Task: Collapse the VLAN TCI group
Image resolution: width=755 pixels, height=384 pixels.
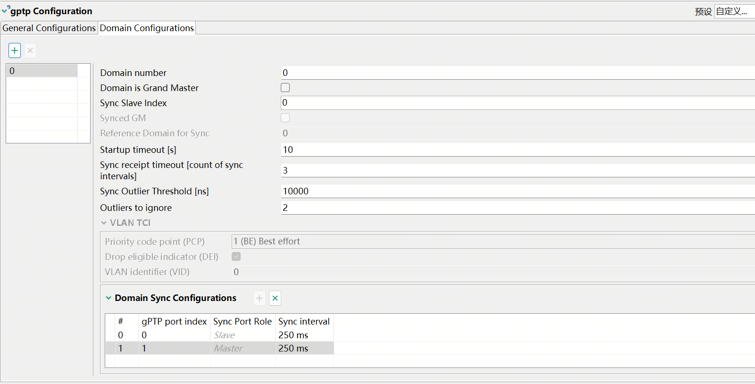Action: pyautogui.click(x=104, y=223)
